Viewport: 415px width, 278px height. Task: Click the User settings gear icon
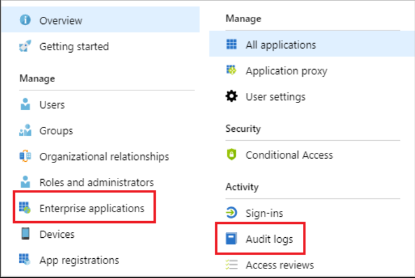tap(231, 96)
